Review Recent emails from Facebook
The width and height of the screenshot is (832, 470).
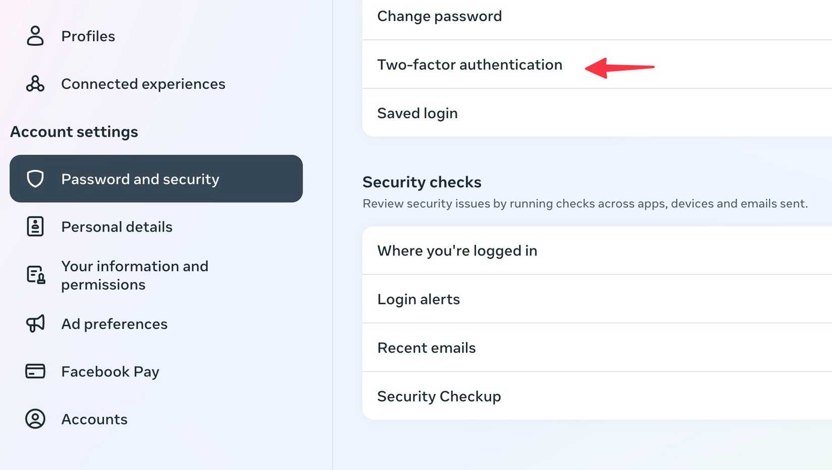pyautogui.click(x=426, y=347)
